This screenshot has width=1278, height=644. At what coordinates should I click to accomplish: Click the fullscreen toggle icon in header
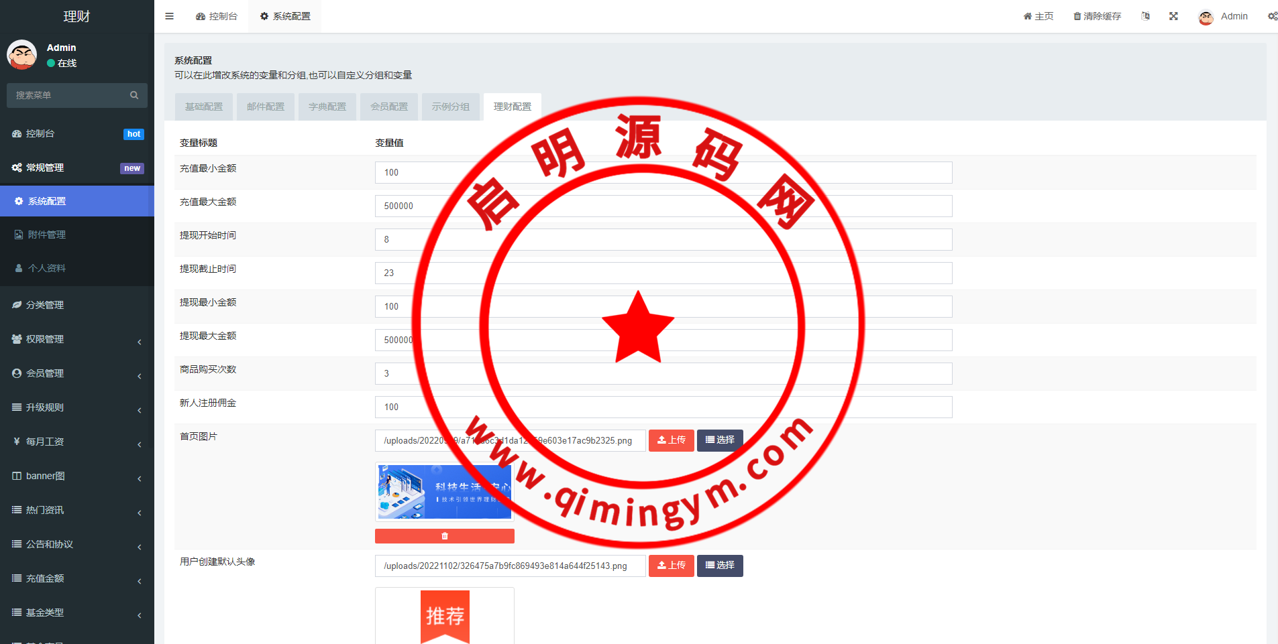(x=1173, y=16)
